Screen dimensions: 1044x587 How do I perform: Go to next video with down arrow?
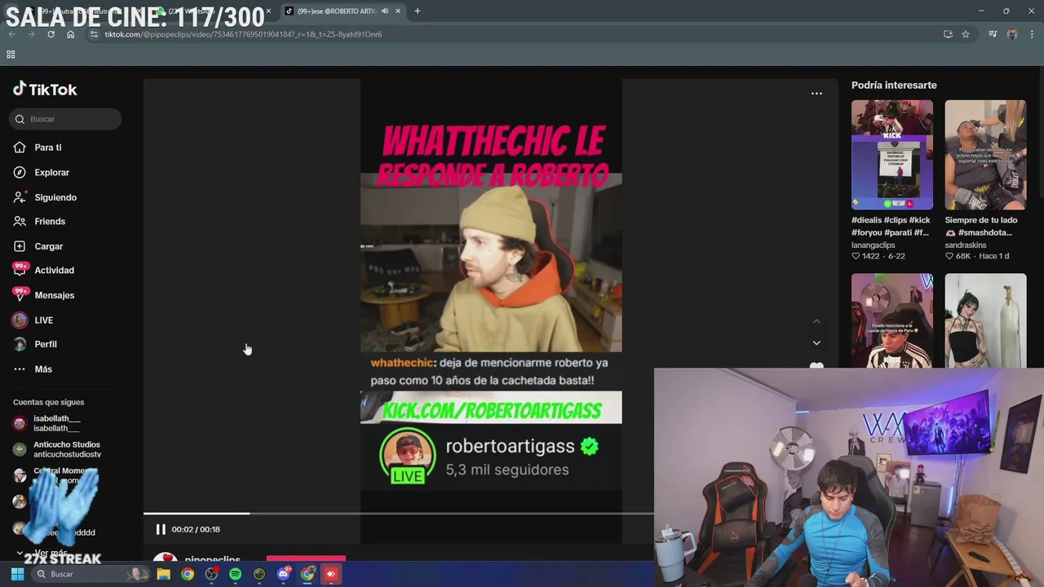click(x=816, y=343)
